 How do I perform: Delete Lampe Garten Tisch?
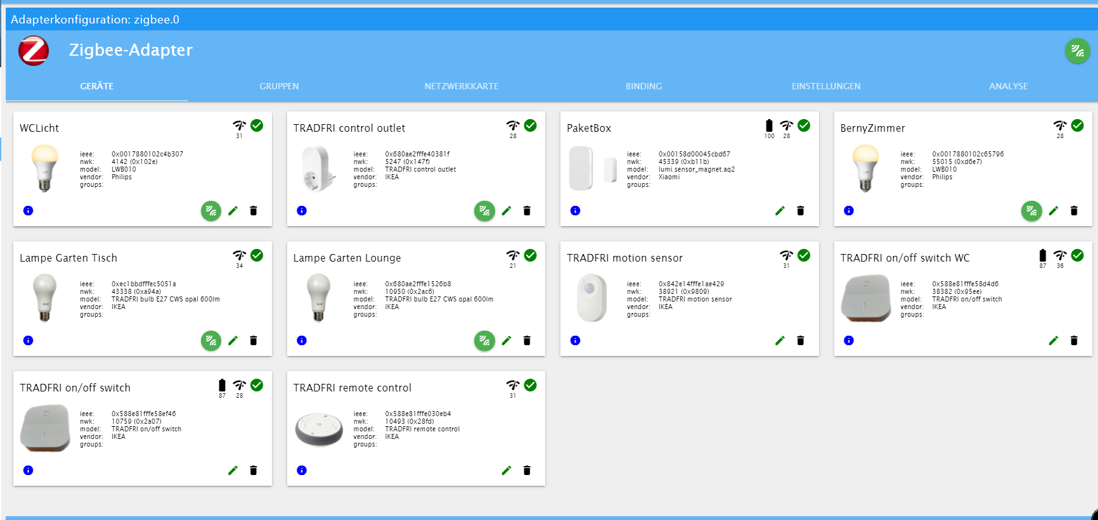[x=254, y=341]
